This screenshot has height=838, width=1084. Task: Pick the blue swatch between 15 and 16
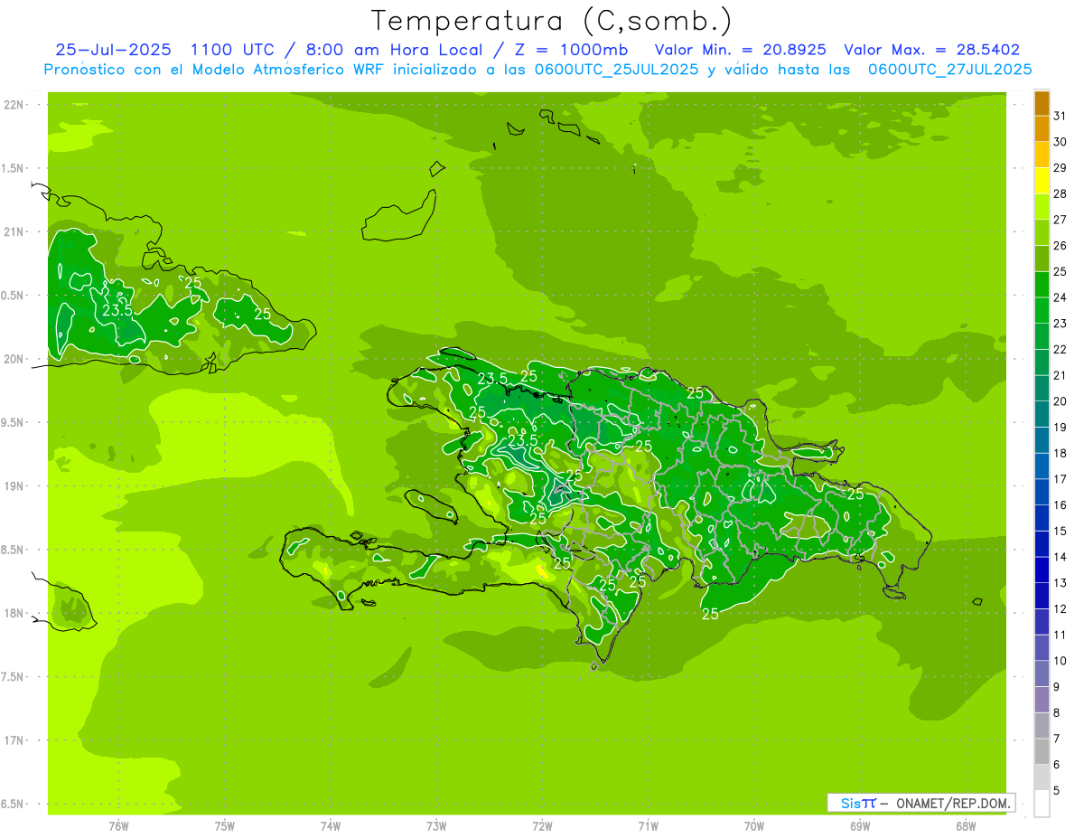[x=1042, y=518]
